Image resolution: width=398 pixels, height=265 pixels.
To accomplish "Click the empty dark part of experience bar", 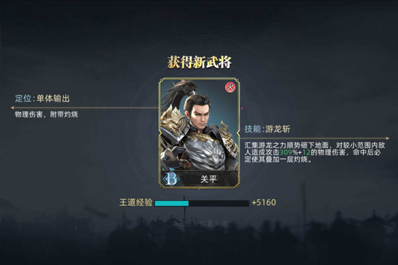I will point(219,203).
